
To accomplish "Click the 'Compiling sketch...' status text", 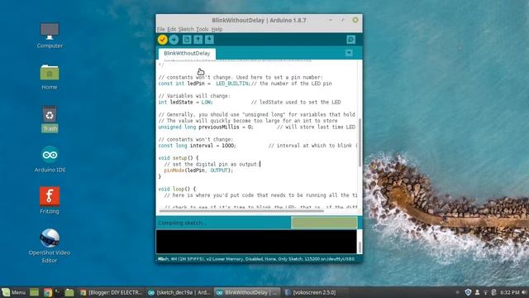I will pyautogui.click(x=182, y=223).
